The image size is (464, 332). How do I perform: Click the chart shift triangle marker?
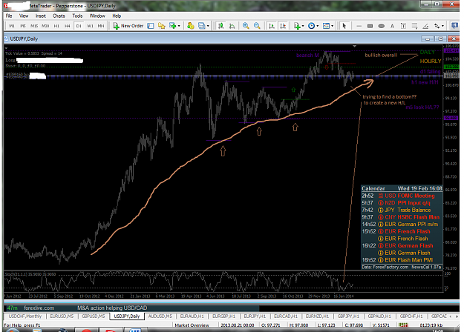tap(355, 46)
